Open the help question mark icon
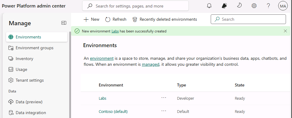The image size is (292, 118). pos(268,6)
